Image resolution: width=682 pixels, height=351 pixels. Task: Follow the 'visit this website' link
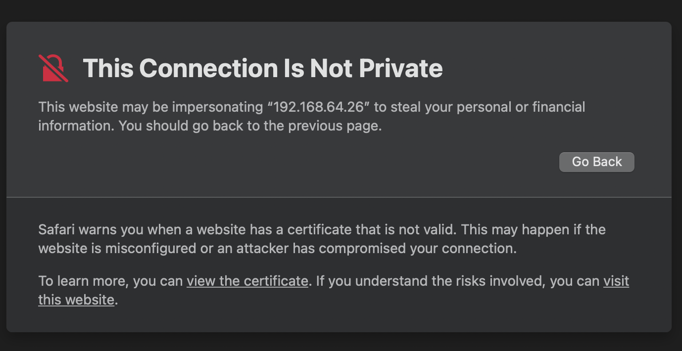click(x=616, y=281)
